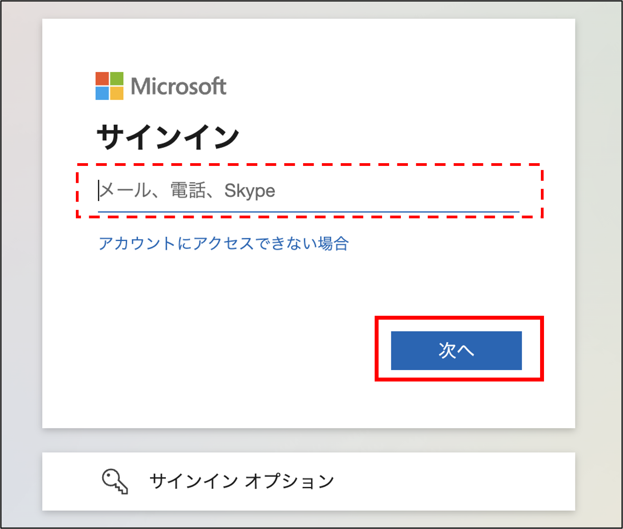Click the word オプション in the lower card
Screen dimensions: 623x529
click(x=289, y=481)
